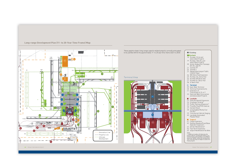Click the orange 'Support' legend swatch

tap(188, 120)
